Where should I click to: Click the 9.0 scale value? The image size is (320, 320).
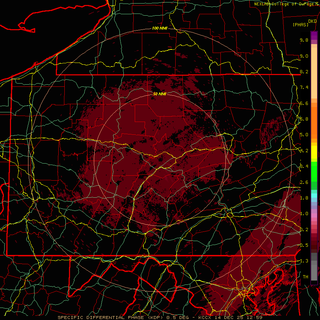pos(304,56)
